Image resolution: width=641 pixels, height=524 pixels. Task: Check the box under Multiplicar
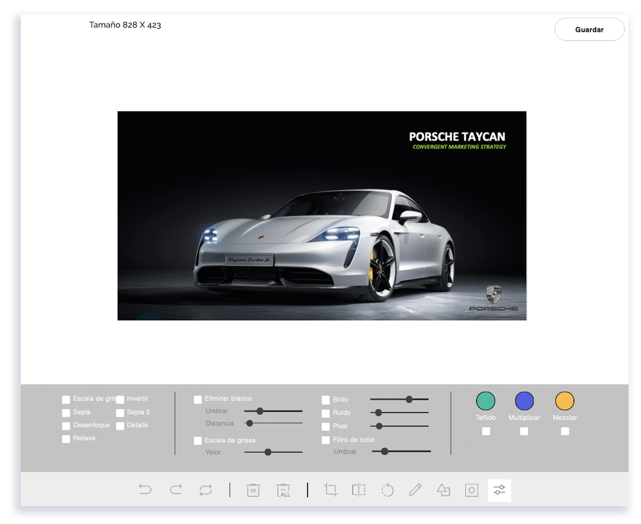[524, 431]
